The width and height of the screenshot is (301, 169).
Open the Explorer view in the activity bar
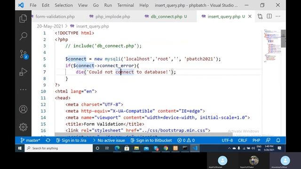23,19
